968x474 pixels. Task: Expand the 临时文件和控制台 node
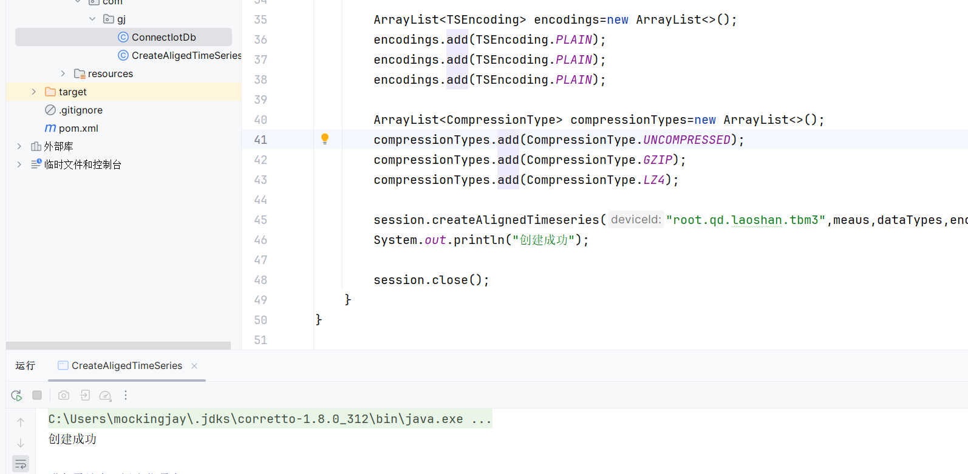19,164
